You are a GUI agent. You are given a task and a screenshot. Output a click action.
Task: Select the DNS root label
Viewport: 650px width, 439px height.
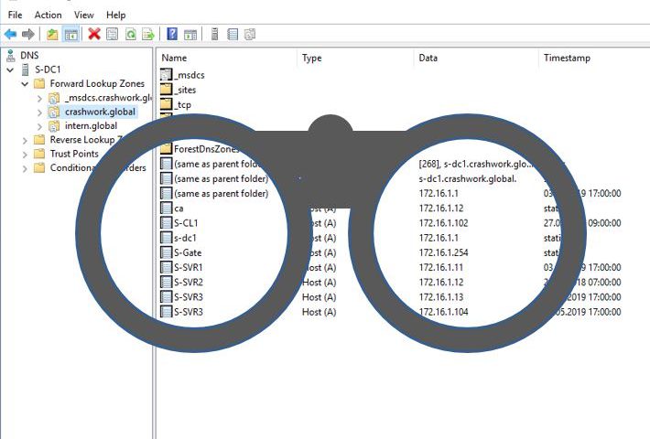click(x=29, y=55)
